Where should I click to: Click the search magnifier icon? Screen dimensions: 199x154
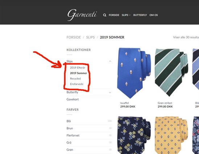pos(105,15)
